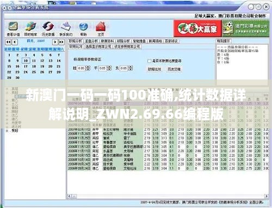272x208 pixels.
Task: Expand the first league node 英冠
Action: pyautogui.click(x=7, y=89)
